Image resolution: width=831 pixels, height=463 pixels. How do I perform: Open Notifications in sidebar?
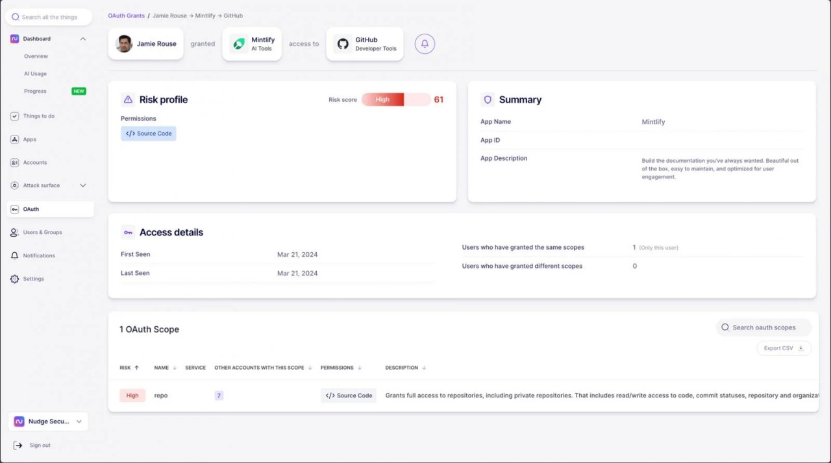click(x=39, y=255)
